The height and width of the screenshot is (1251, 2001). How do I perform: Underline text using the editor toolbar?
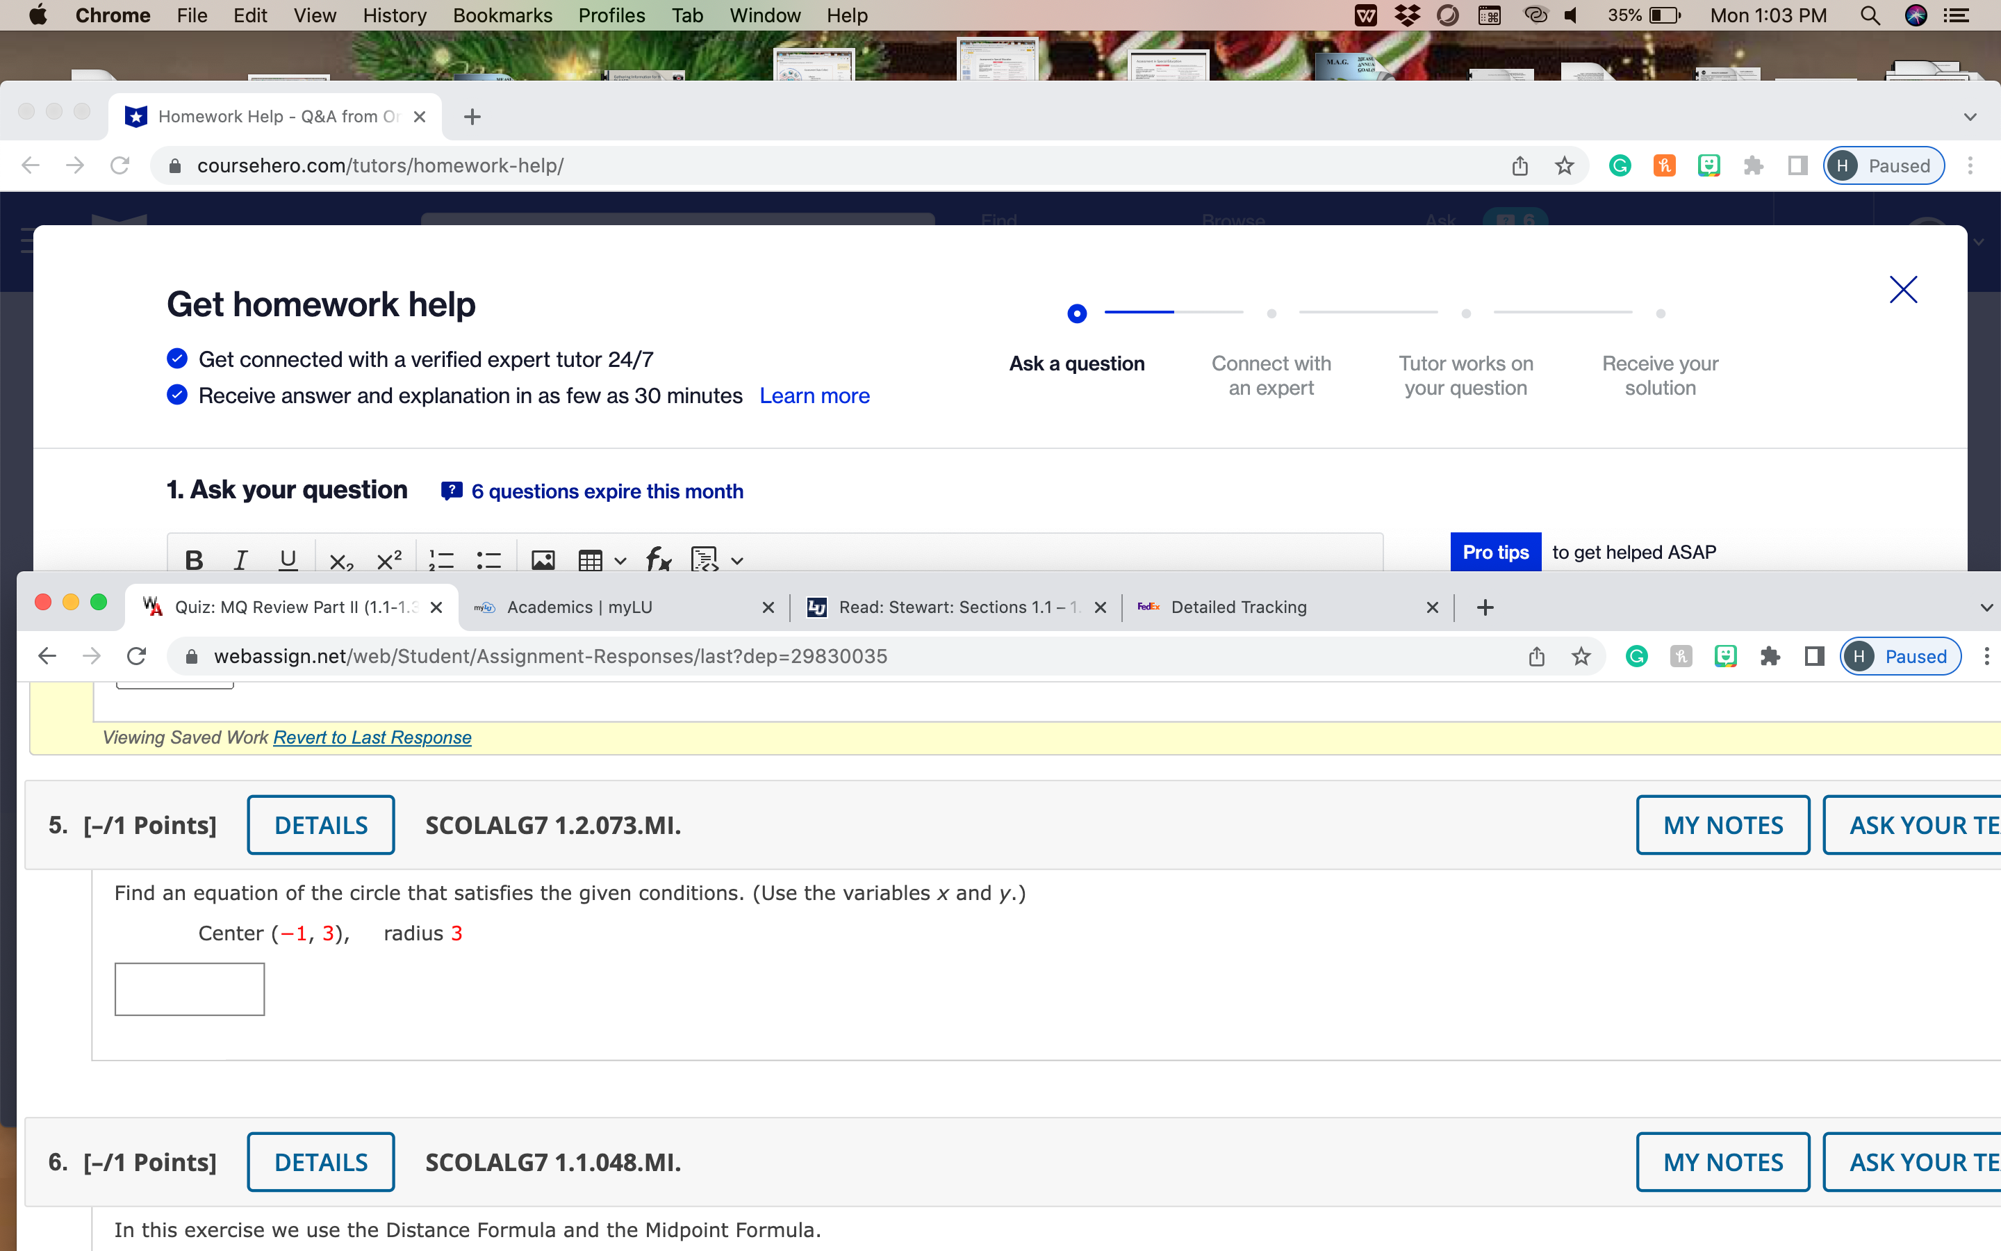[x=287, y=559]
